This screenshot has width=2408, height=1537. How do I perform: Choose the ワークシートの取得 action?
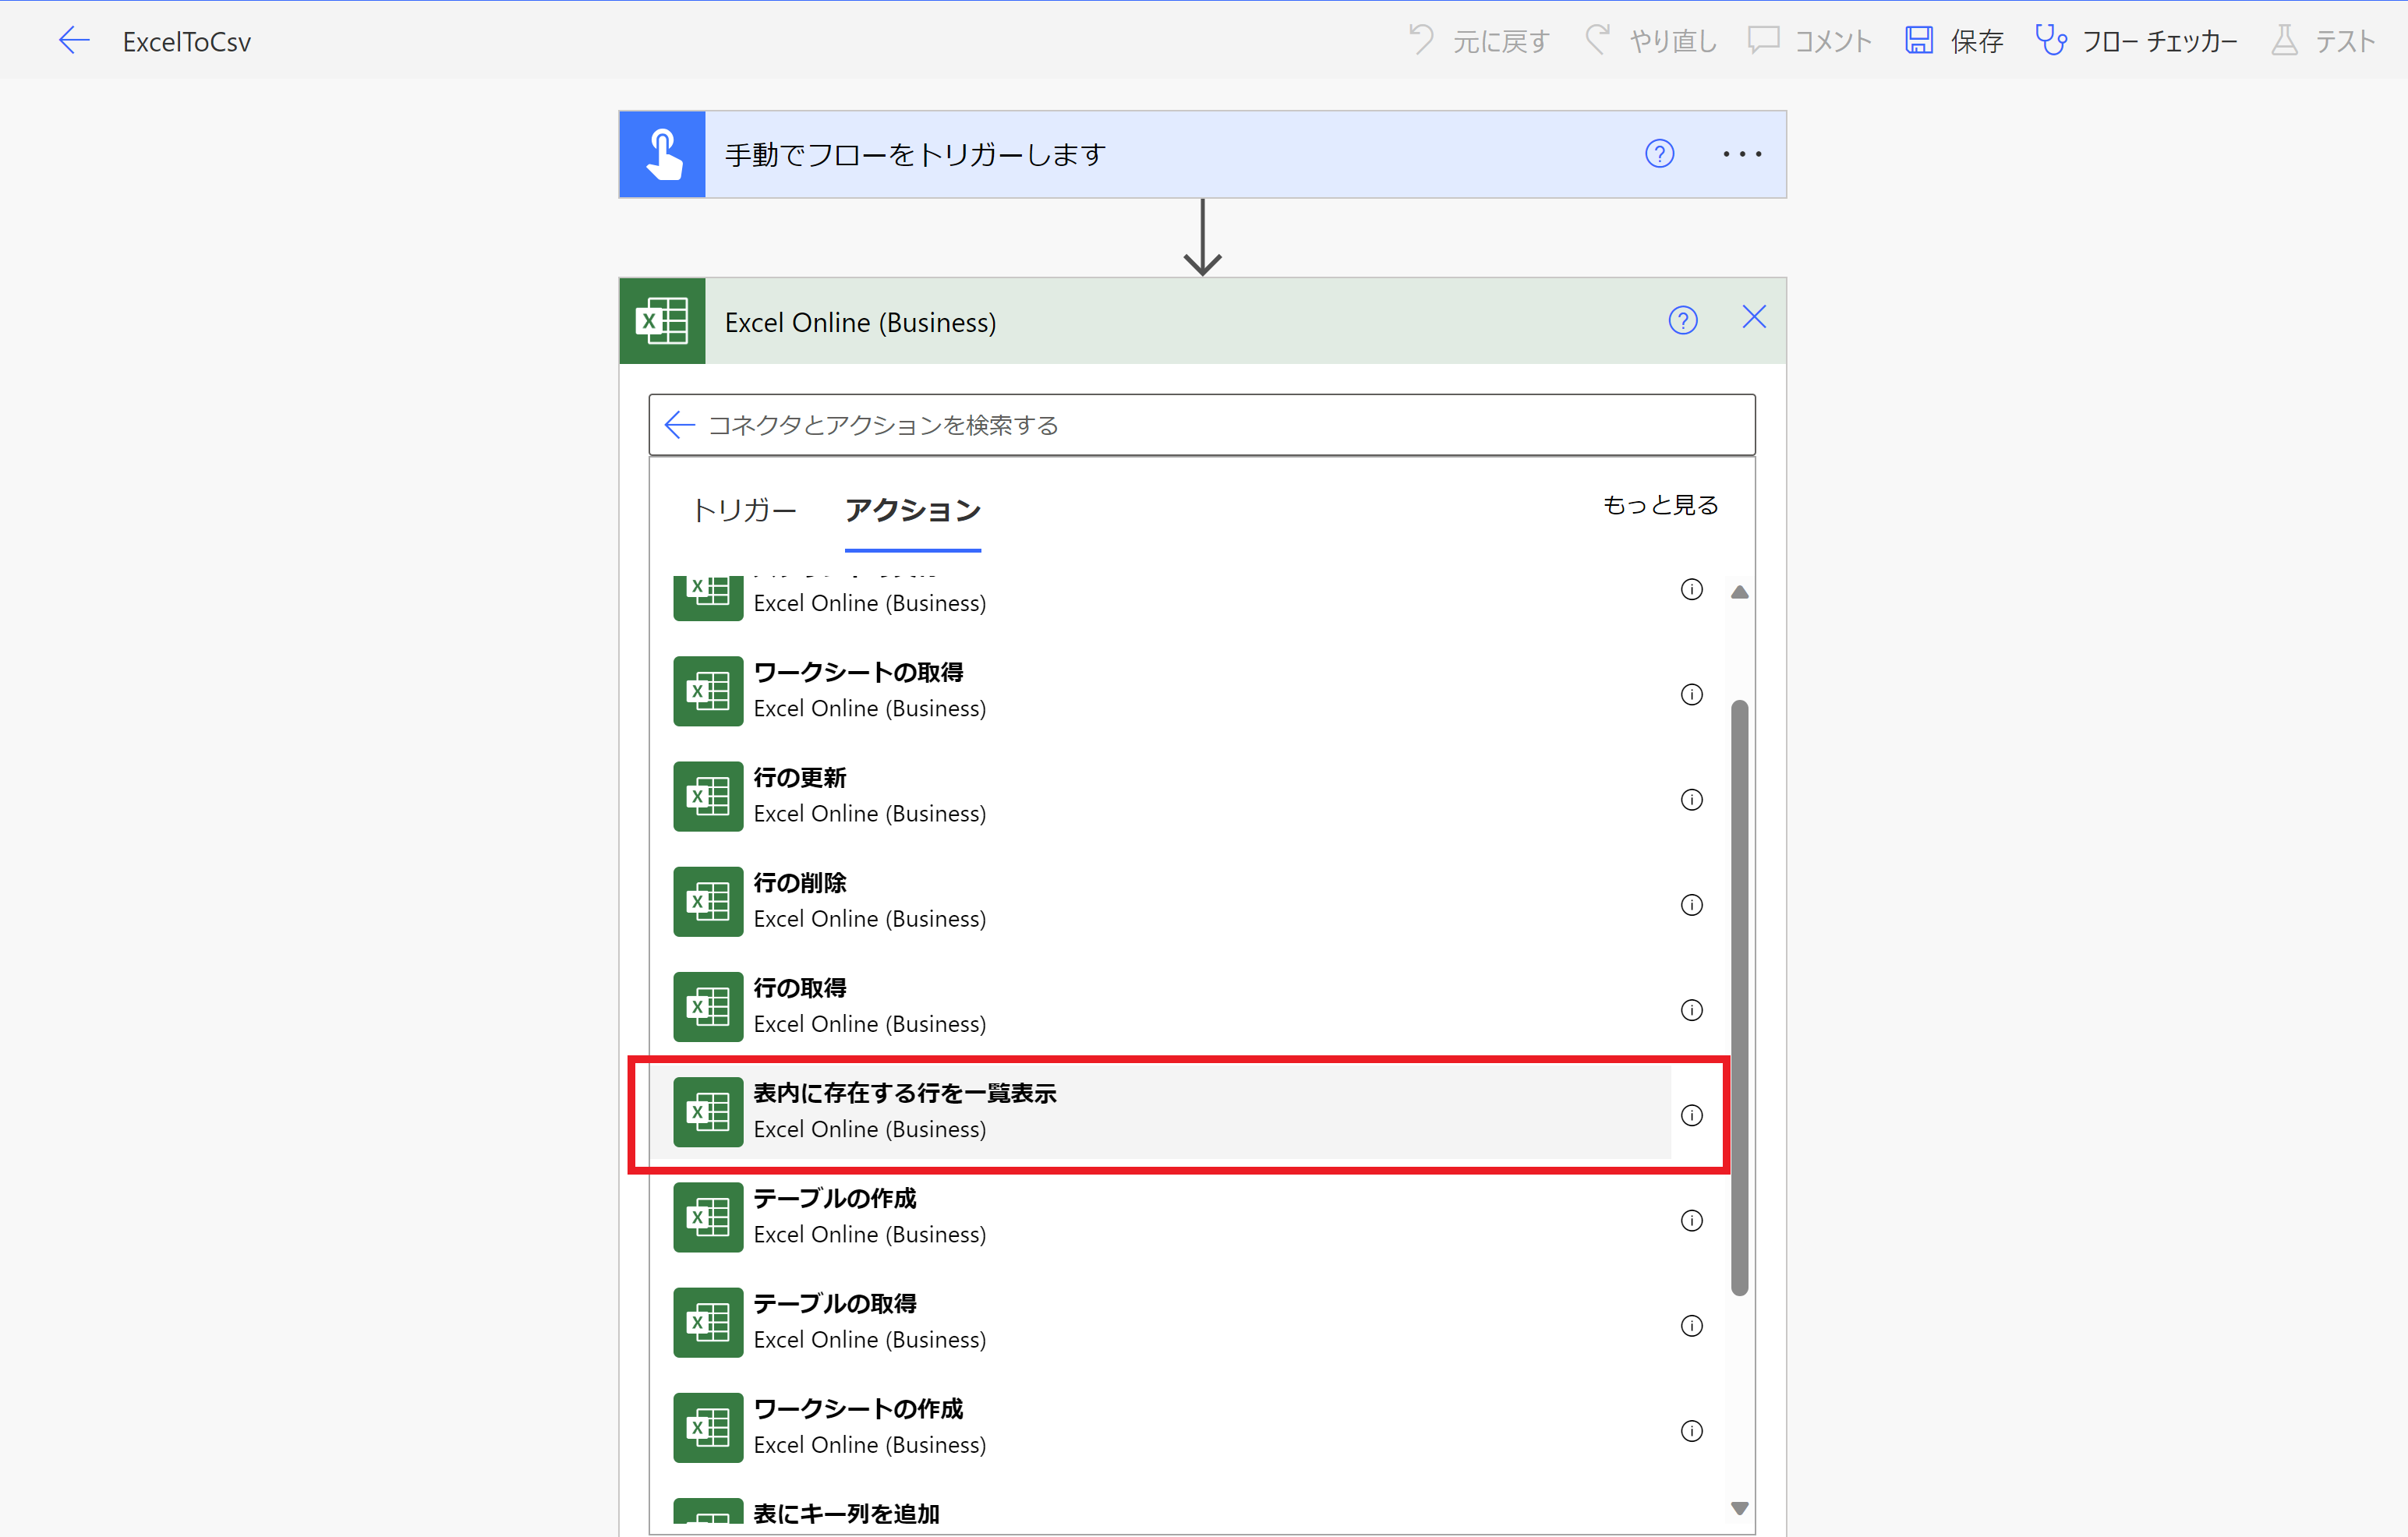(1160, 691)
